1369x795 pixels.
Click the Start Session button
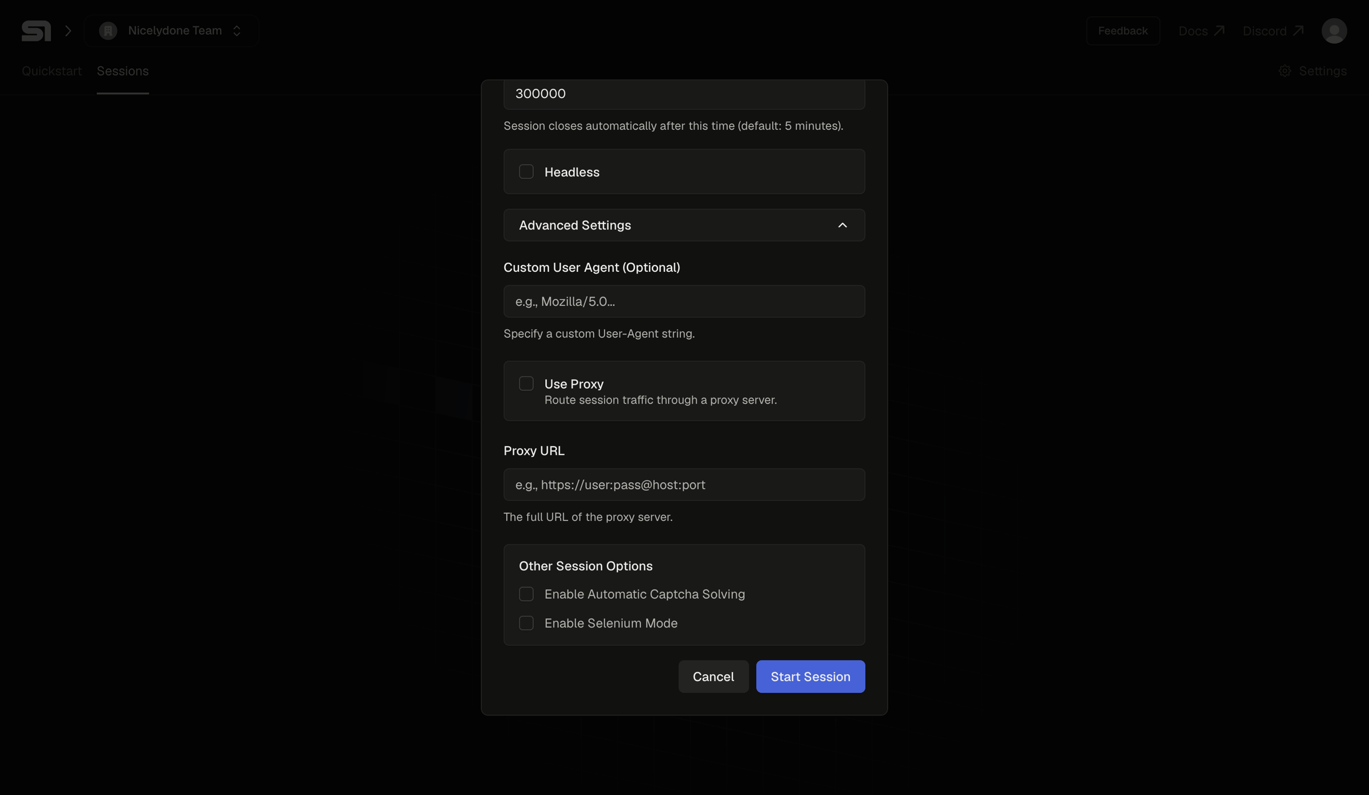(x=810, y=676)
